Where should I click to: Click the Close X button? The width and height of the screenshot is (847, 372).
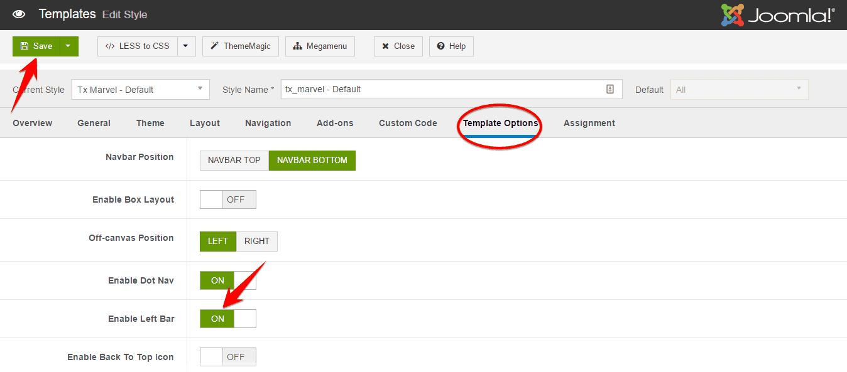click(398, 46)
